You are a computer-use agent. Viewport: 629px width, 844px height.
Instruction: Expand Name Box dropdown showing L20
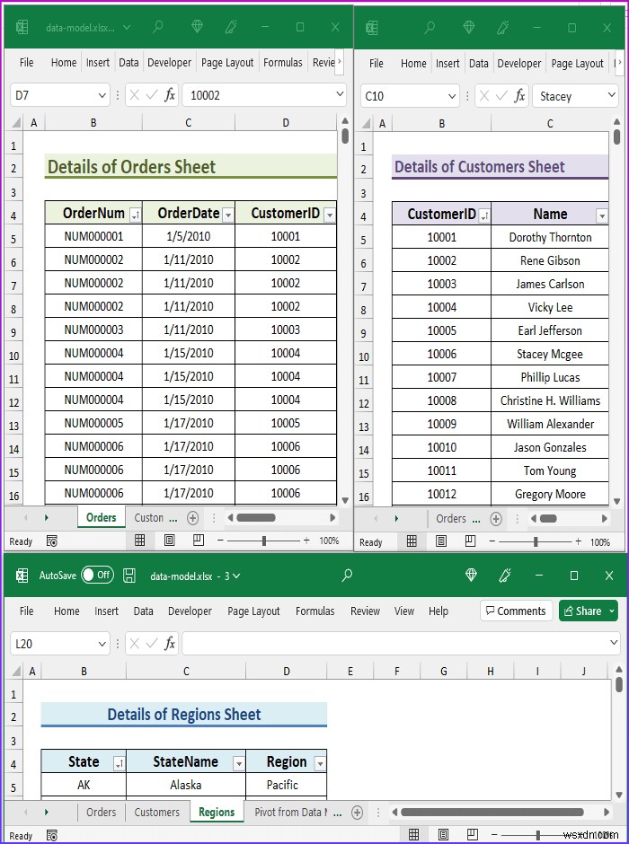click(102, 644)
